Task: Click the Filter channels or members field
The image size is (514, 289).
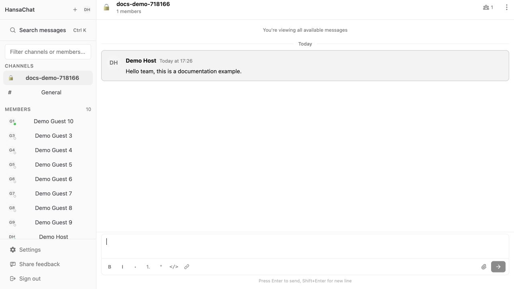Action: pos(48,52)
